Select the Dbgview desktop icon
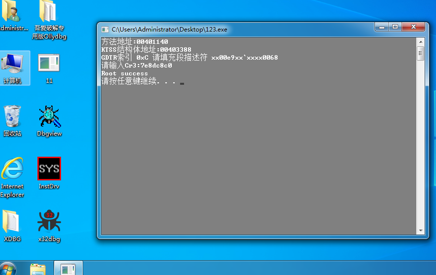 [49, 121]
